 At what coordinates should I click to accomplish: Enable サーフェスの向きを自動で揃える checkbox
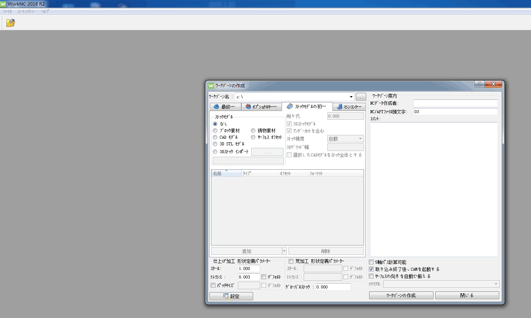[371, 276]
